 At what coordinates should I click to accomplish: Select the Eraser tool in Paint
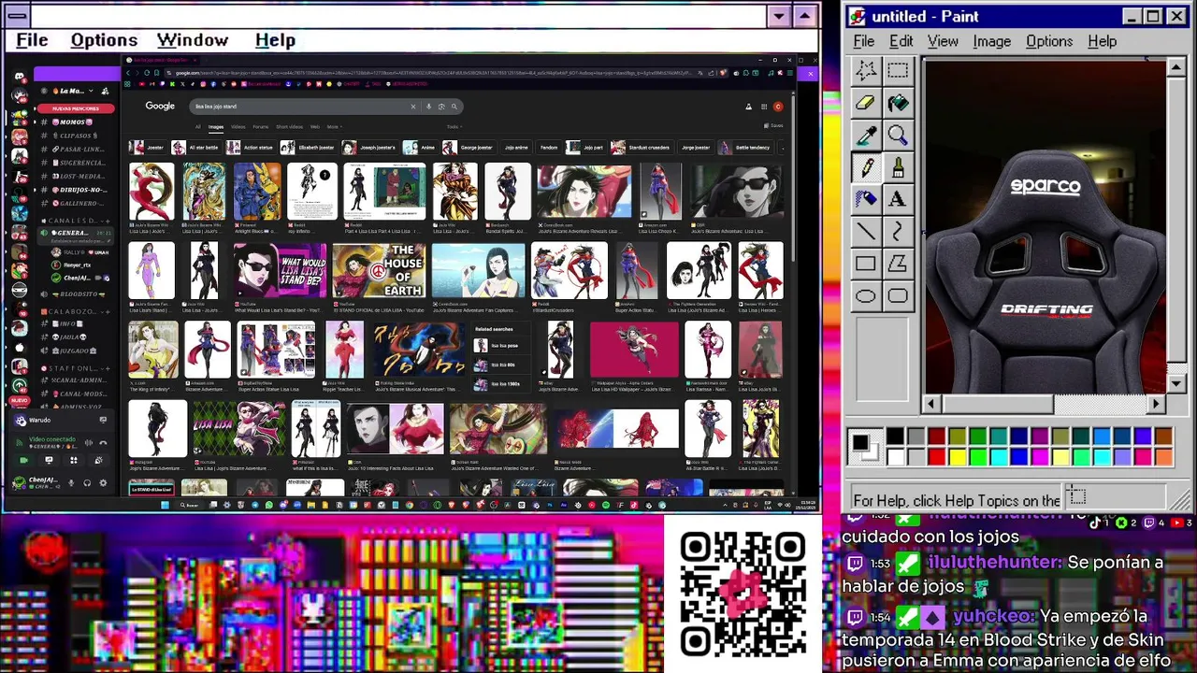pyautogui.click(x=866, y=103)
